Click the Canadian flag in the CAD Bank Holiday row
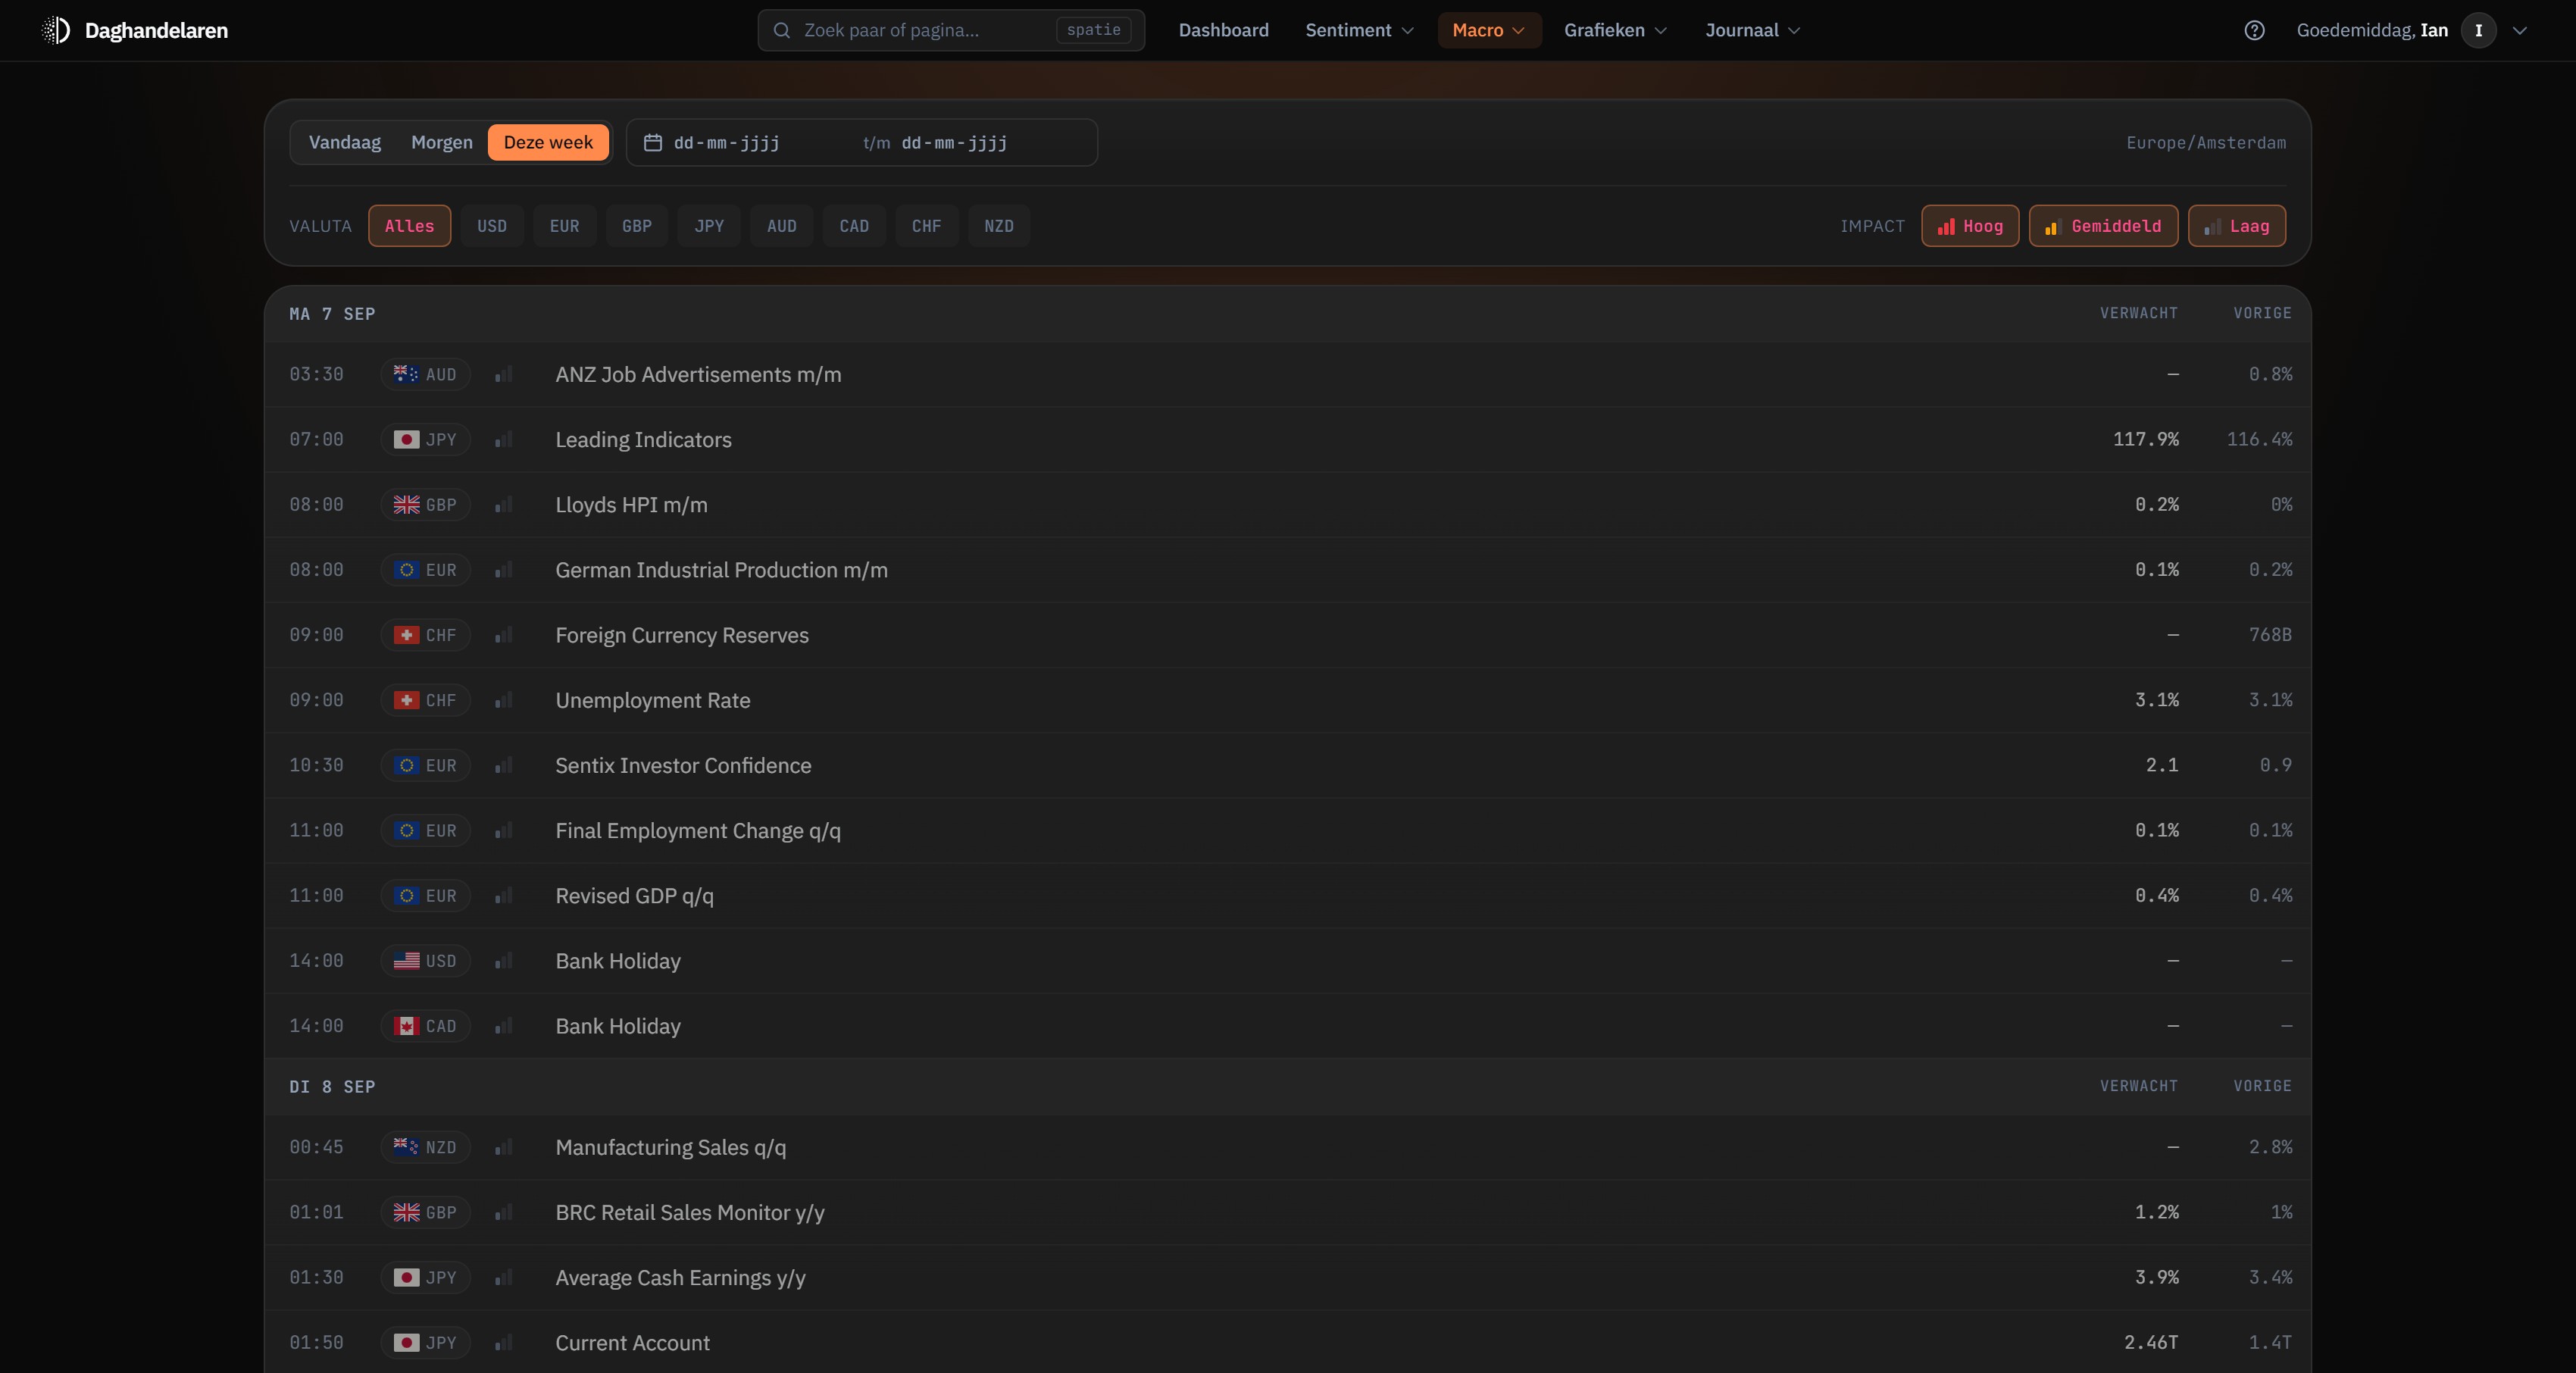This screenshot has height=1373, width=2576. pyautogui.click(x=406, y=1026)
